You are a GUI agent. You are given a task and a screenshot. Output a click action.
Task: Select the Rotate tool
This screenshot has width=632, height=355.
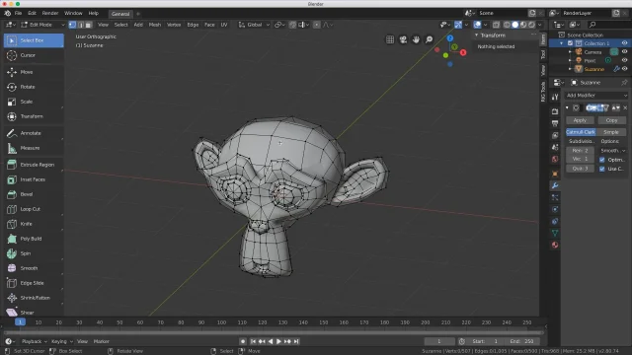coord(34,87)
